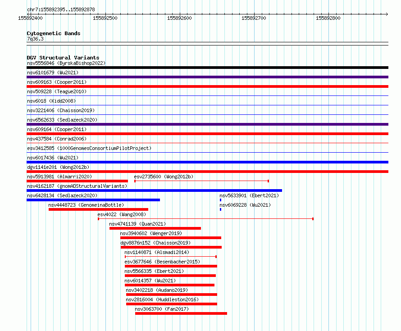Select the small blue nsv5633901 marker

[x=220, y=200]
